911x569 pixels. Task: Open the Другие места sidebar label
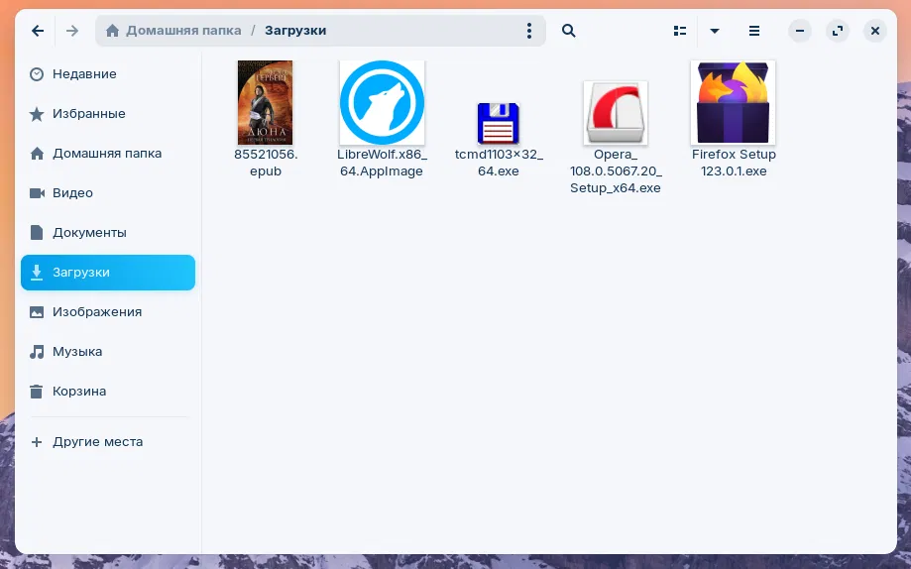[x=97, y=442]
